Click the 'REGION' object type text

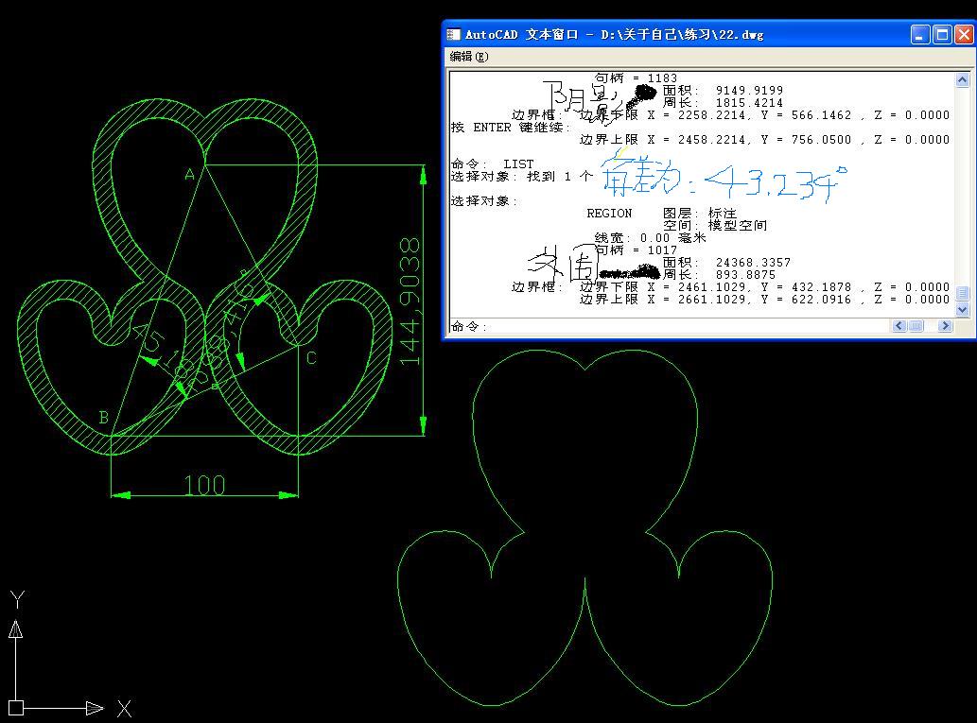point(609,213)
